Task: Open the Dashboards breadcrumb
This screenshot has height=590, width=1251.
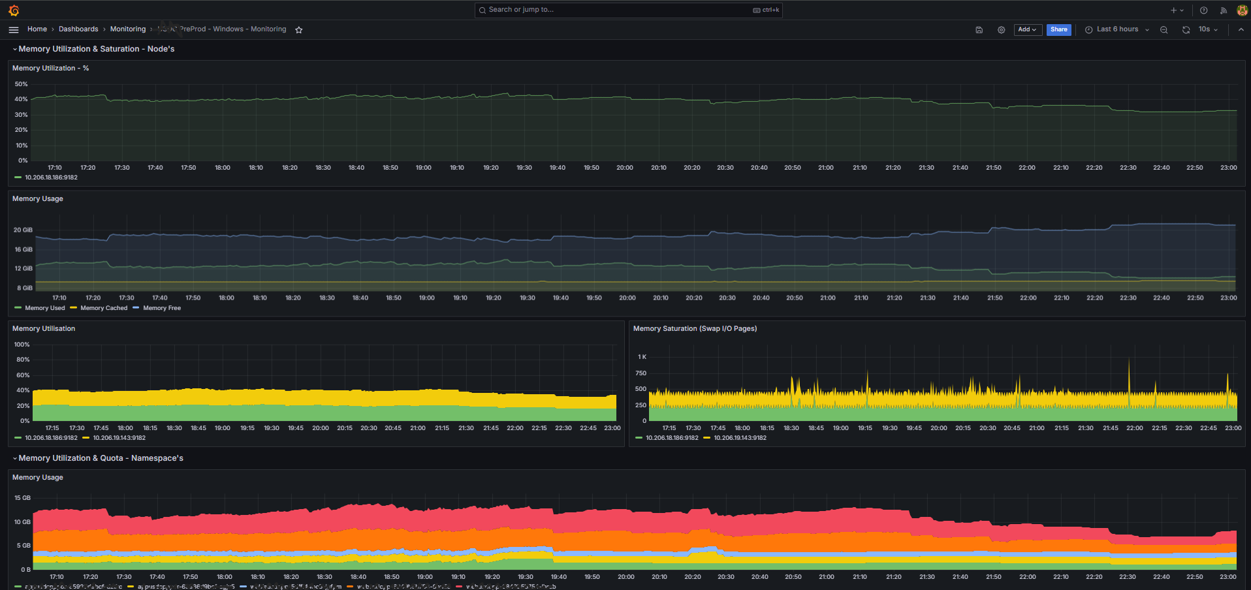Action: 78,29
